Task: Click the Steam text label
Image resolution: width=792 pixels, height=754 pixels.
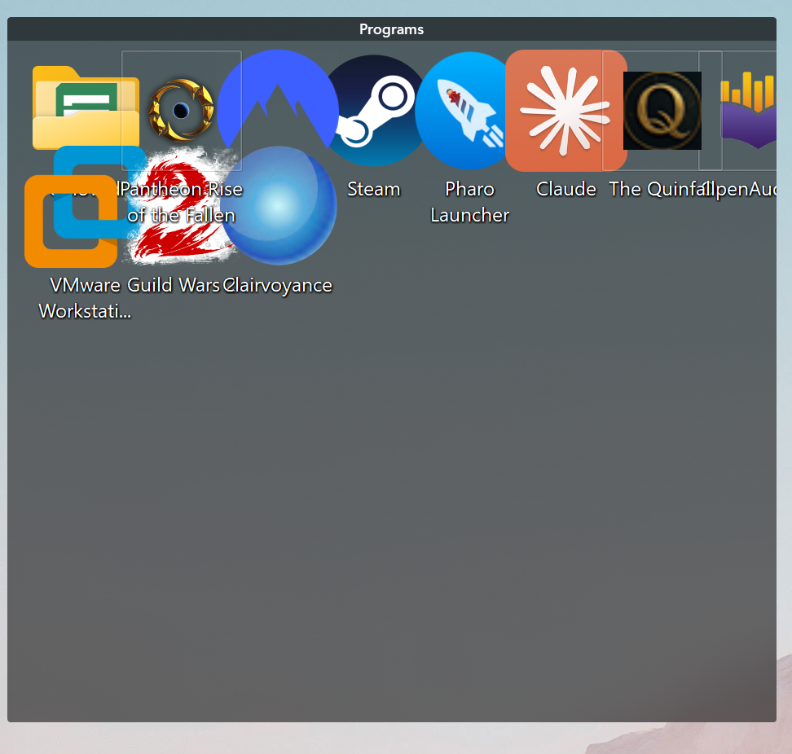Action: [374, 189]
